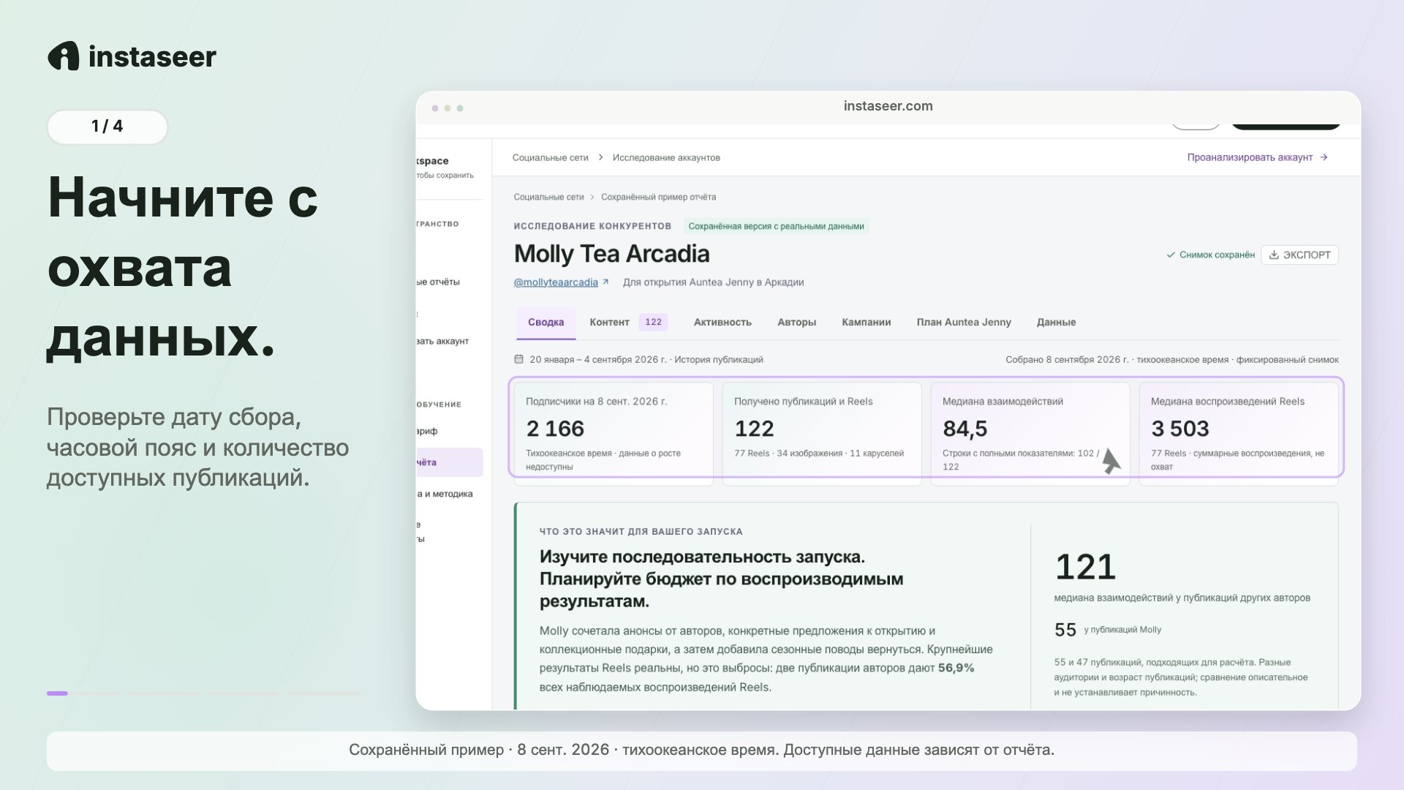Viewport: 1404px width, 790px height.
Task: Click the external link arrow after @mollyteaarcadia
Action: pyautogui.click(x=605, y=282)
